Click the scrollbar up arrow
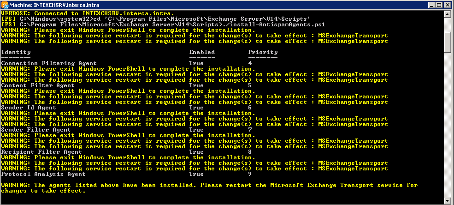The image size is (454, 205). click(448, 14)
